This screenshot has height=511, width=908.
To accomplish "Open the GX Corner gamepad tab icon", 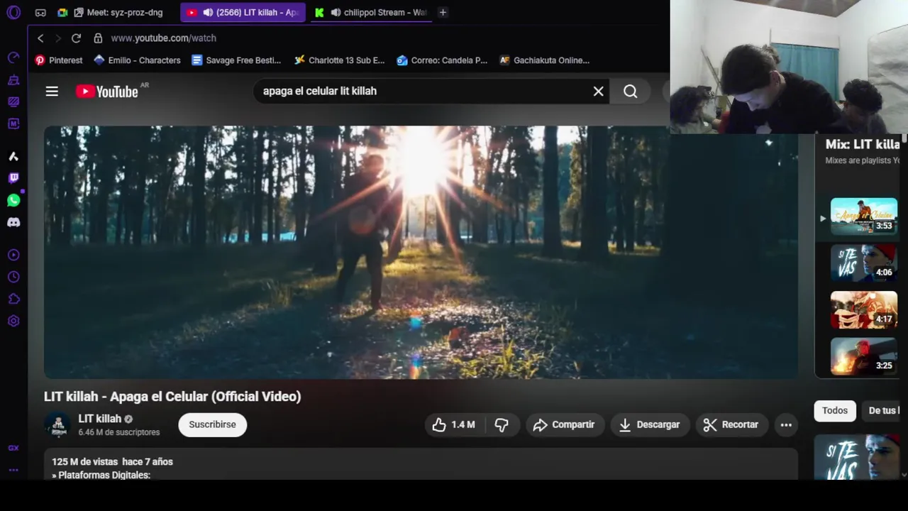I will point(40,12).
